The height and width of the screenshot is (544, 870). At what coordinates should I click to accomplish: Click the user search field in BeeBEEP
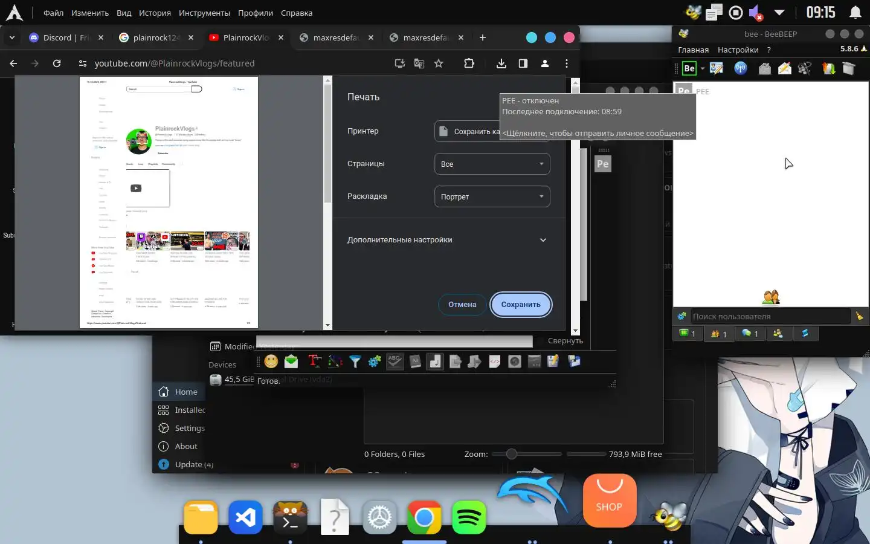tap(770, 316)
